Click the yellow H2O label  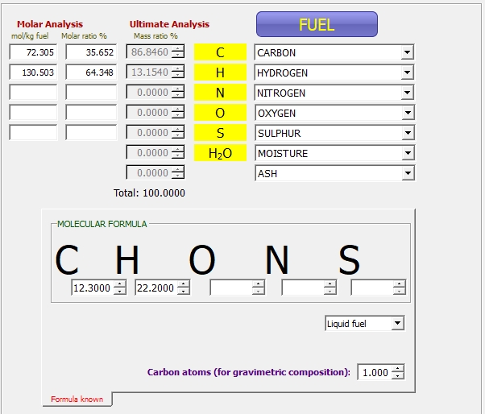220,153
